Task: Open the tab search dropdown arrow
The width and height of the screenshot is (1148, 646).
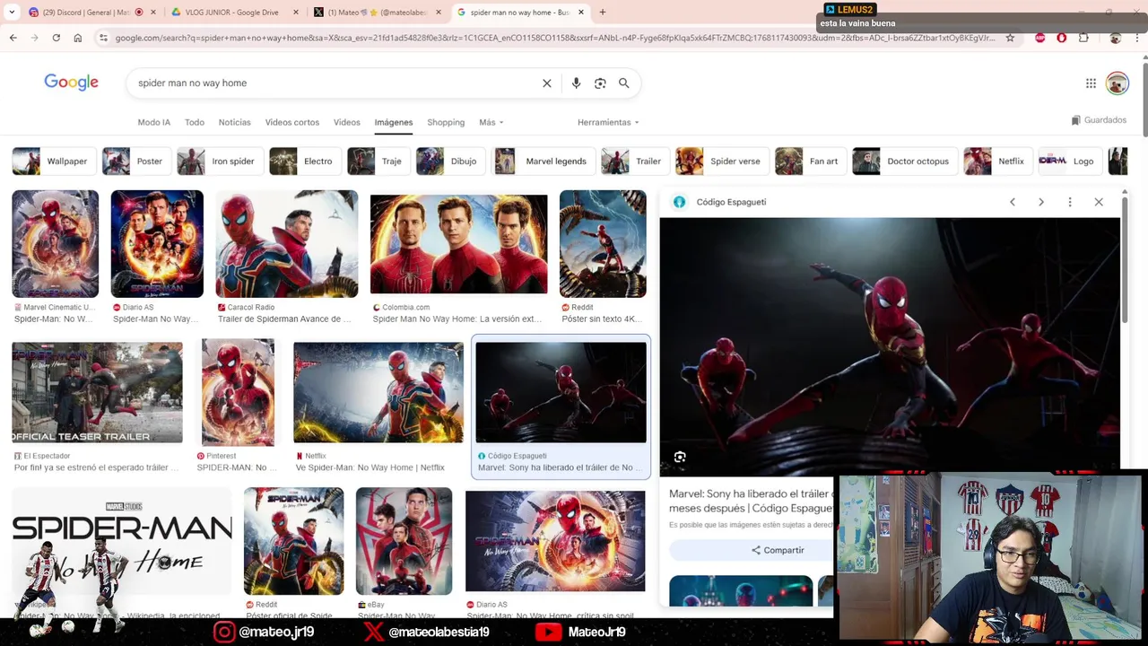Action: 12,13
